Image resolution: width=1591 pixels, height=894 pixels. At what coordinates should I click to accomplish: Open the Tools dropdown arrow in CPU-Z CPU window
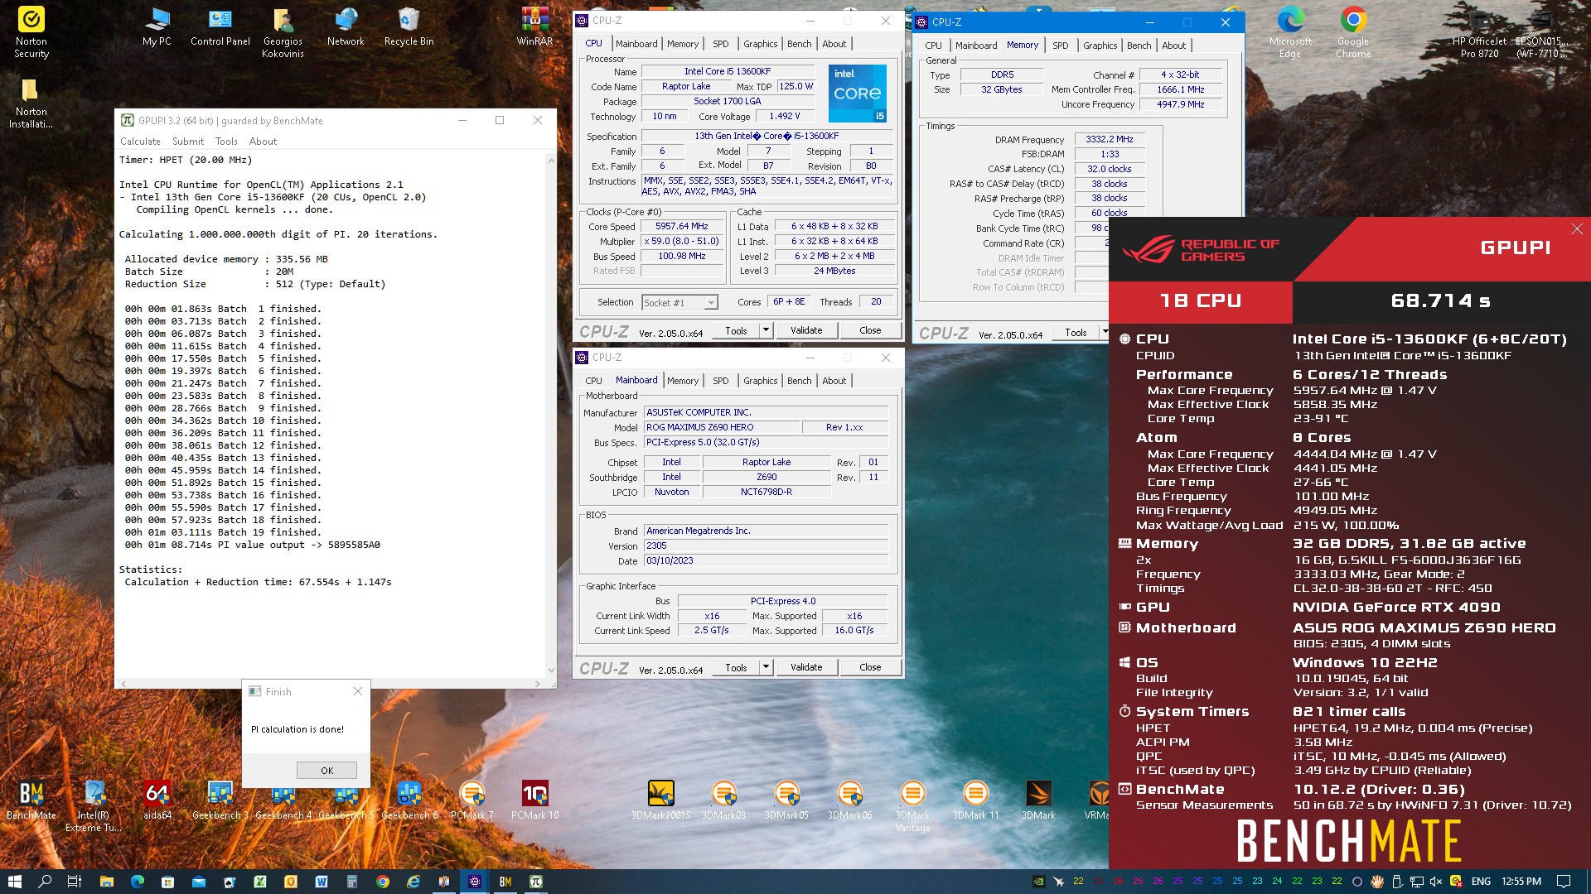[x=766, y=330]
